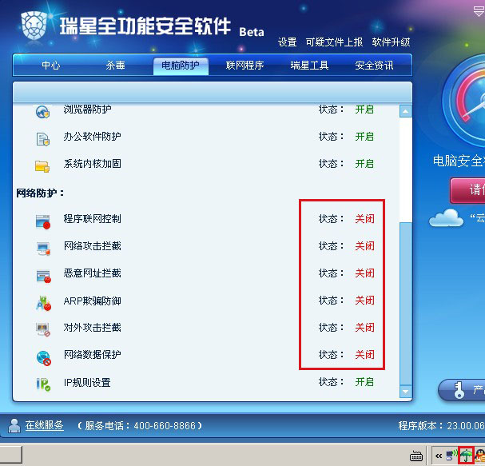Click the scrollbar up arrow
Image resolution: width=485 pixels, height=466 pixels.
tap(406, 111)
